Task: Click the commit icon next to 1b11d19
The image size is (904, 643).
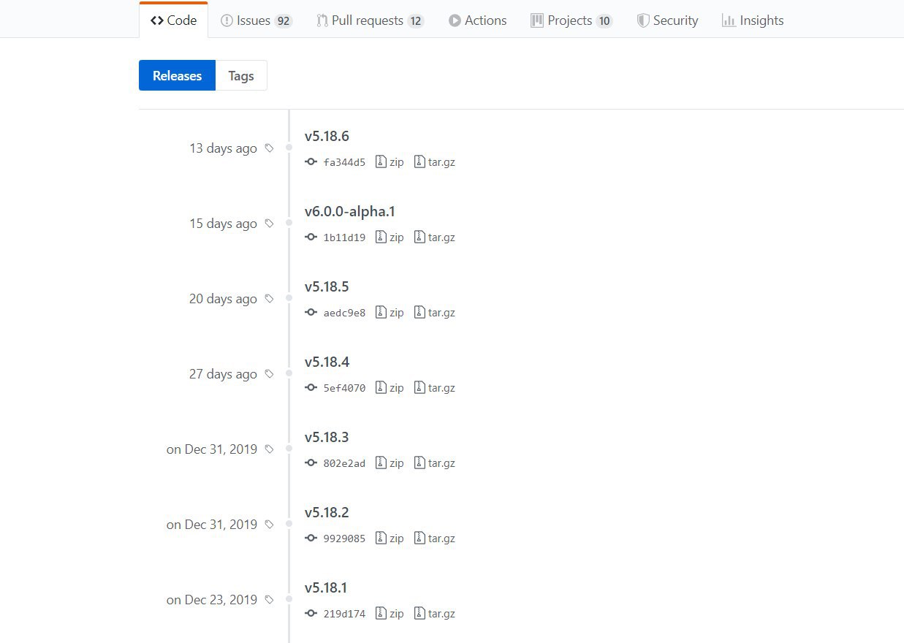Action: click(311, 237)
